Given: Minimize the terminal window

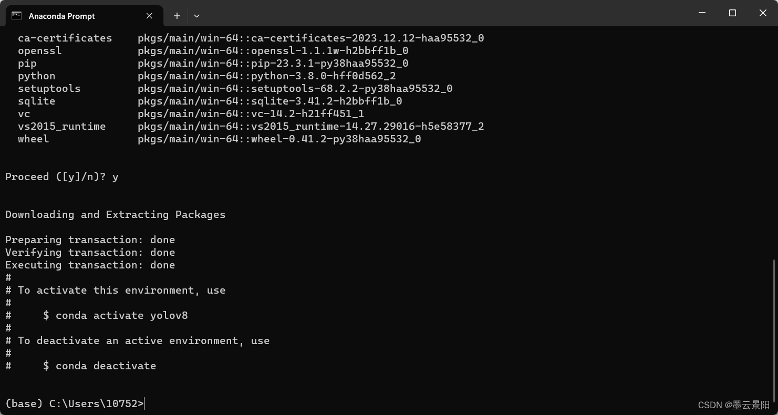Looking at the screenshot, I should click(702, 13).
